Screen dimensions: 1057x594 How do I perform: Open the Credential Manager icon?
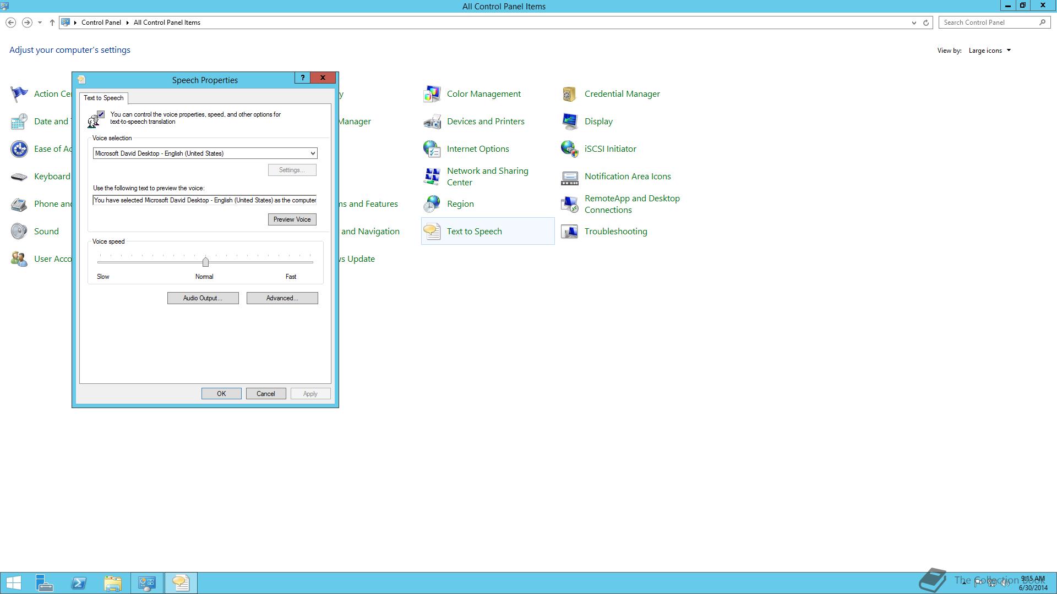point(570,94)
